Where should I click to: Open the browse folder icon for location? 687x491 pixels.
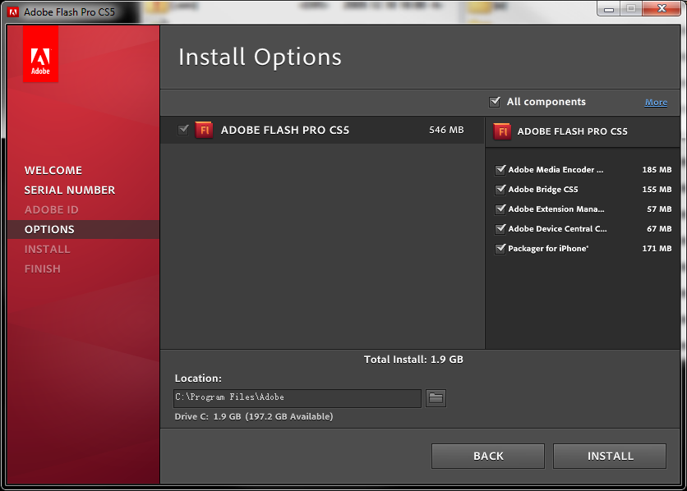point(436,398)
